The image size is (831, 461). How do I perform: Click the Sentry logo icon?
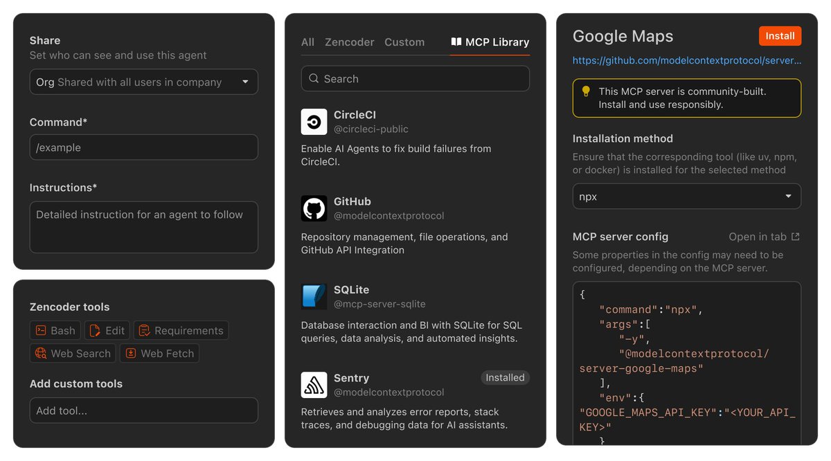[x=314, y=385]
